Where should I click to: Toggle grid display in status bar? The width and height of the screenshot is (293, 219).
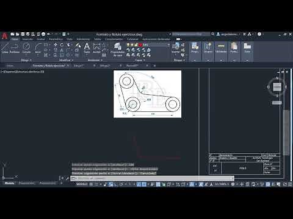(91, 184)
